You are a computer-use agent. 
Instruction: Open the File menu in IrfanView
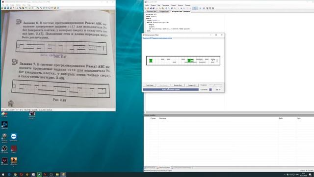[3, 5]
